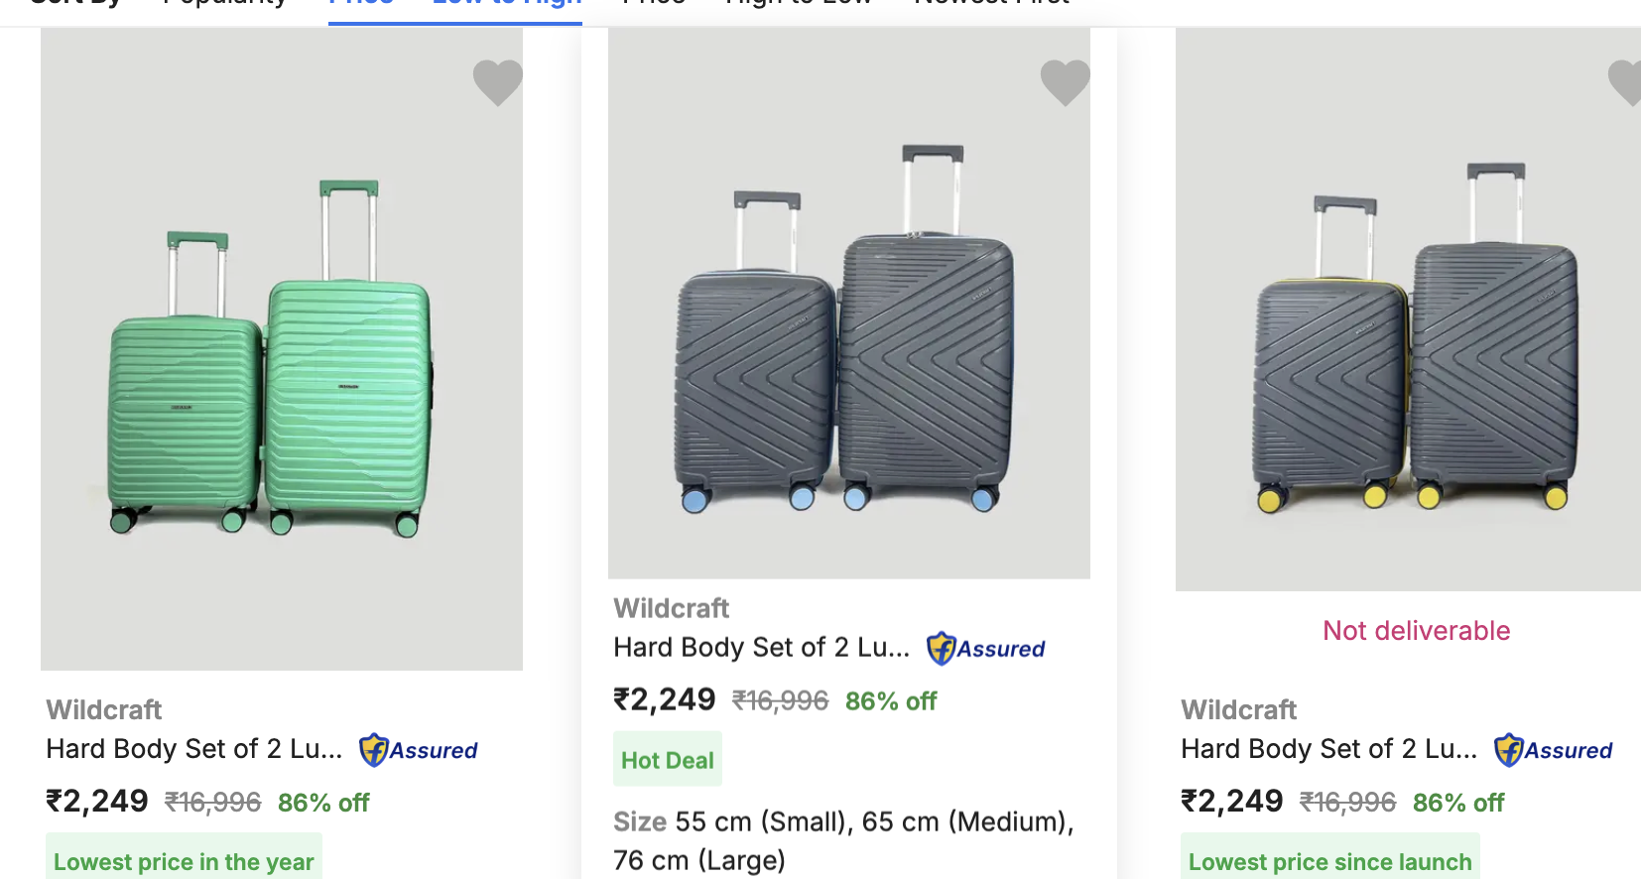Click the 'Hot Deal' green badge
1641x879 pixels.
click(x=667, y=759)
